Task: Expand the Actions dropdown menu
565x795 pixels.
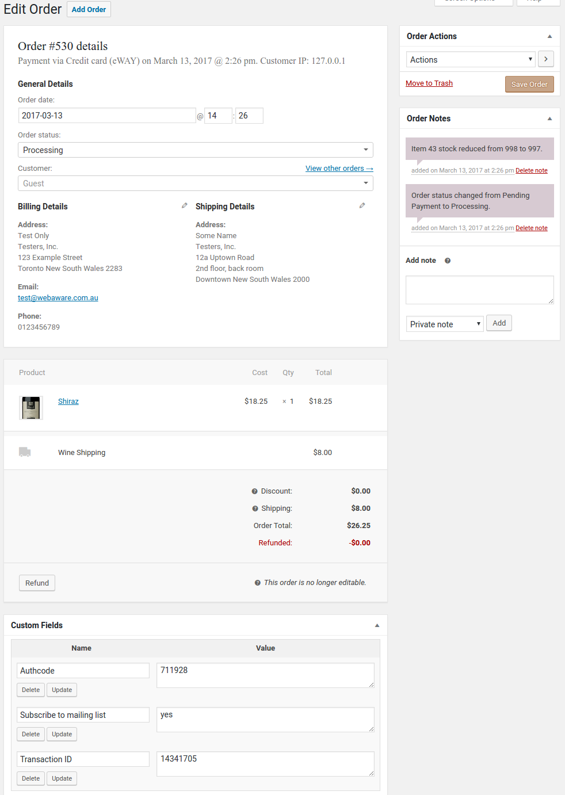Action: (x=470, y=60)
